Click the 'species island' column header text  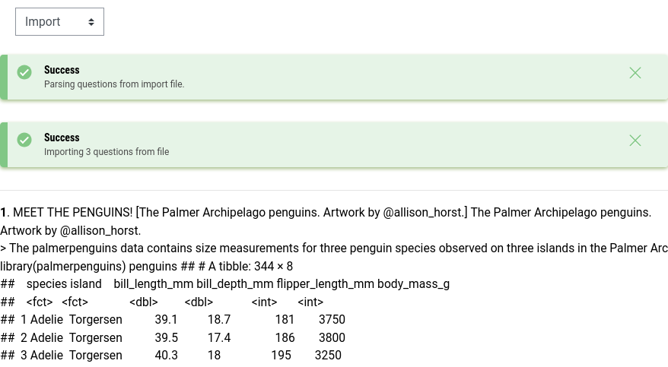[x=64, y=284]
